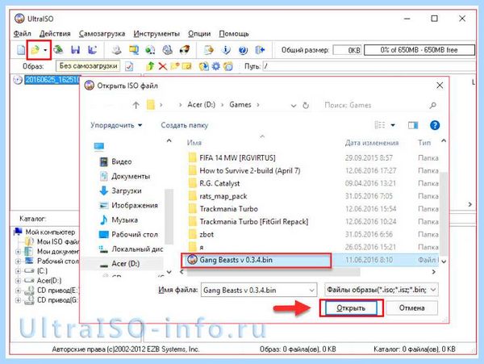Open the Действия menu
Image resolution: width=484 pixels, height=364 pixels.
coord(55,34)
